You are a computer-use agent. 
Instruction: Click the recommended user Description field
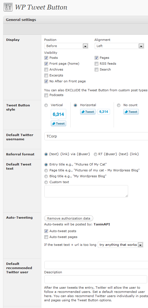pos(96,279)
